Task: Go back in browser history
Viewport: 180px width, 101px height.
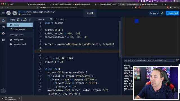Action: pyautogui.click(x=2, y=8)
